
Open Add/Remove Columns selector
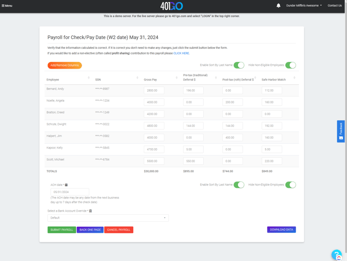(65, 65)
